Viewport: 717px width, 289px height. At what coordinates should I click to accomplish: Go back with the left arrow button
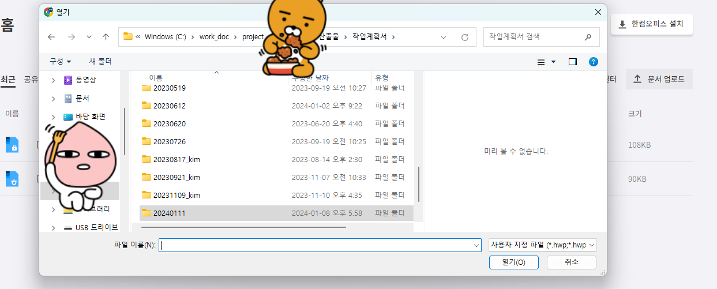(51, 37)
